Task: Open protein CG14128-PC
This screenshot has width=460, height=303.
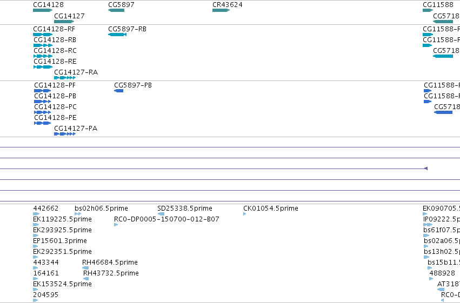Action: [55, 107]
